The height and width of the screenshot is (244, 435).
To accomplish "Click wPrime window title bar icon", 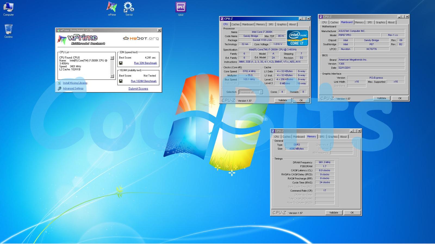I will [x=58, y=30].
